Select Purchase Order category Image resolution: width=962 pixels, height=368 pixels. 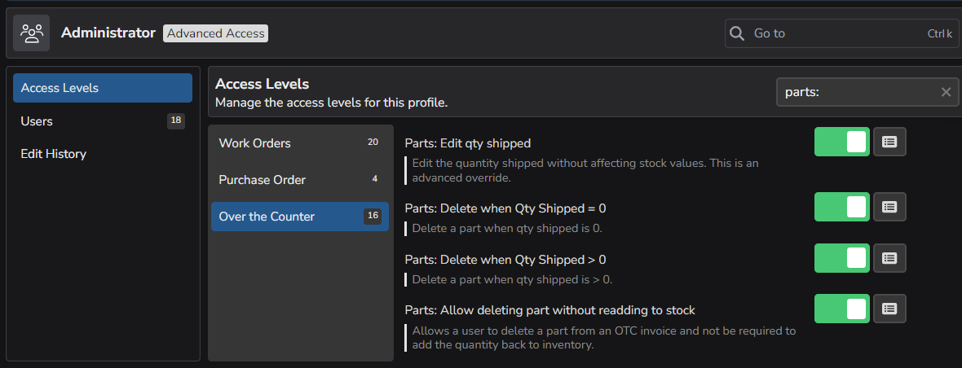point(300,180)
